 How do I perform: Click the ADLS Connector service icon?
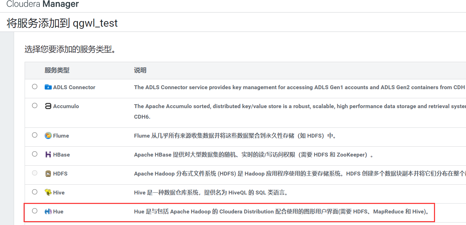click(x=49, y=87)
